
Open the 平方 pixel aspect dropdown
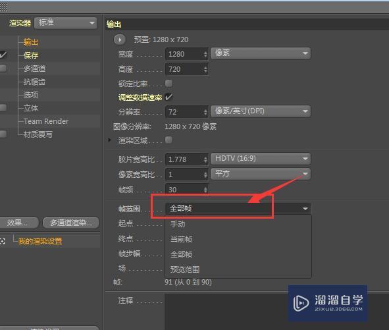[261, 174]
